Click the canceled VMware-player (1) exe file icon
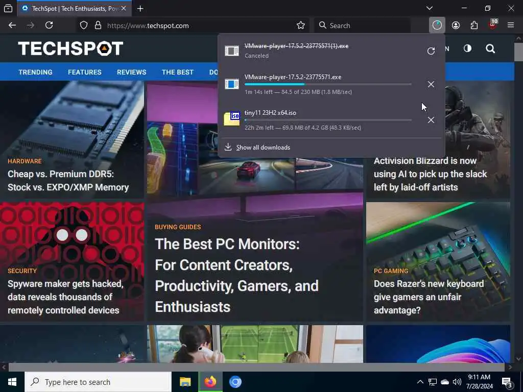The height and width of the screenshot is (392, 523). [x=232, y=51]
